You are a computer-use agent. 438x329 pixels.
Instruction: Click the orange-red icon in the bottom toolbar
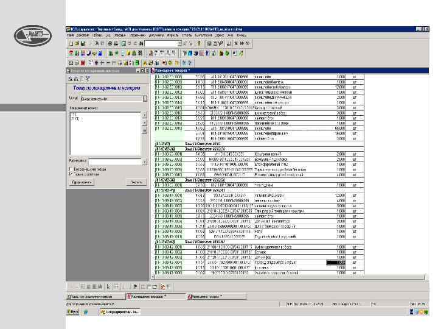tap(163, 286)
